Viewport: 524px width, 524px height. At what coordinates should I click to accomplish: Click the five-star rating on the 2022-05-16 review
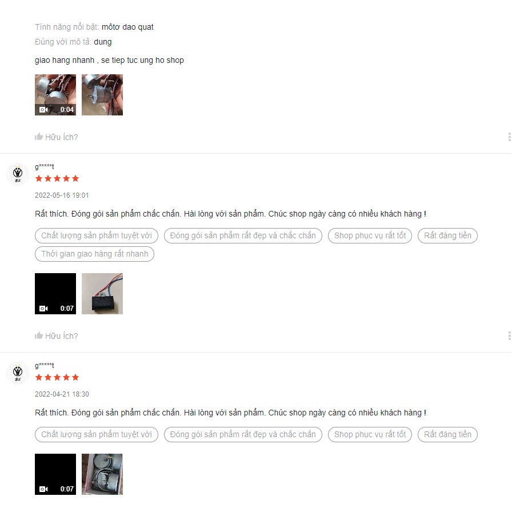click(57, 178)
